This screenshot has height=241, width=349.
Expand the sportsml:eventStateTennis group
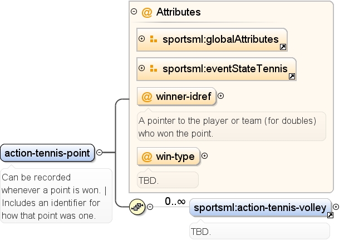tap(141, 68)
